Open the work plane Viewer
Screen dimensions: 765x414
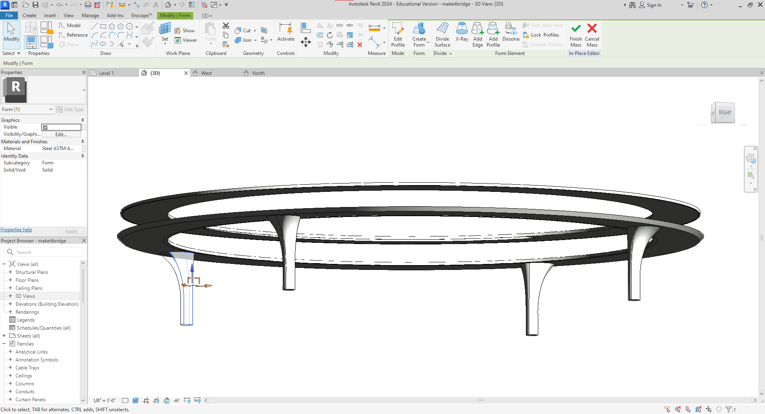click(186, 40)
